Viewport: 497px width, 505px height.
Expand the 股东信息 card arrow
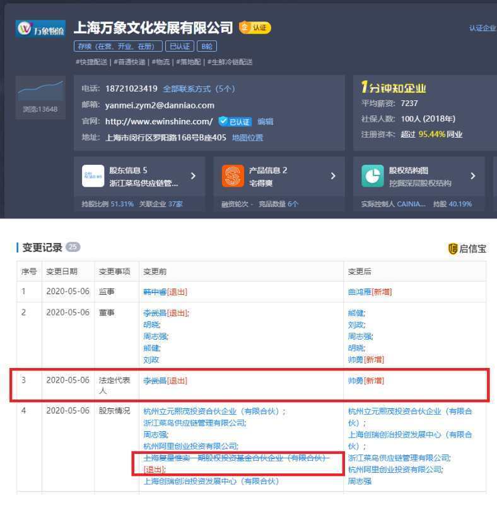click(x=193, y=176)
